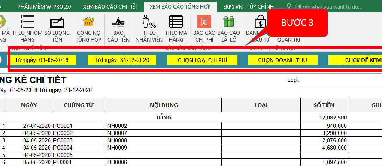Click the Từ ngày: 01-05-2019 button
The height and width of the screenshot is (166, 382).
pyautogui.click(x=42, y=60)
